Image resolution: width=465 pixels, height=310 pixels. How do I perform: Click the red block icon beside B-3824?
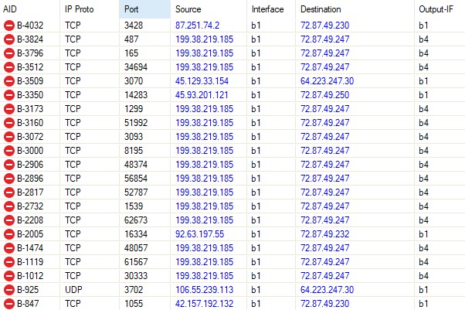9,39
